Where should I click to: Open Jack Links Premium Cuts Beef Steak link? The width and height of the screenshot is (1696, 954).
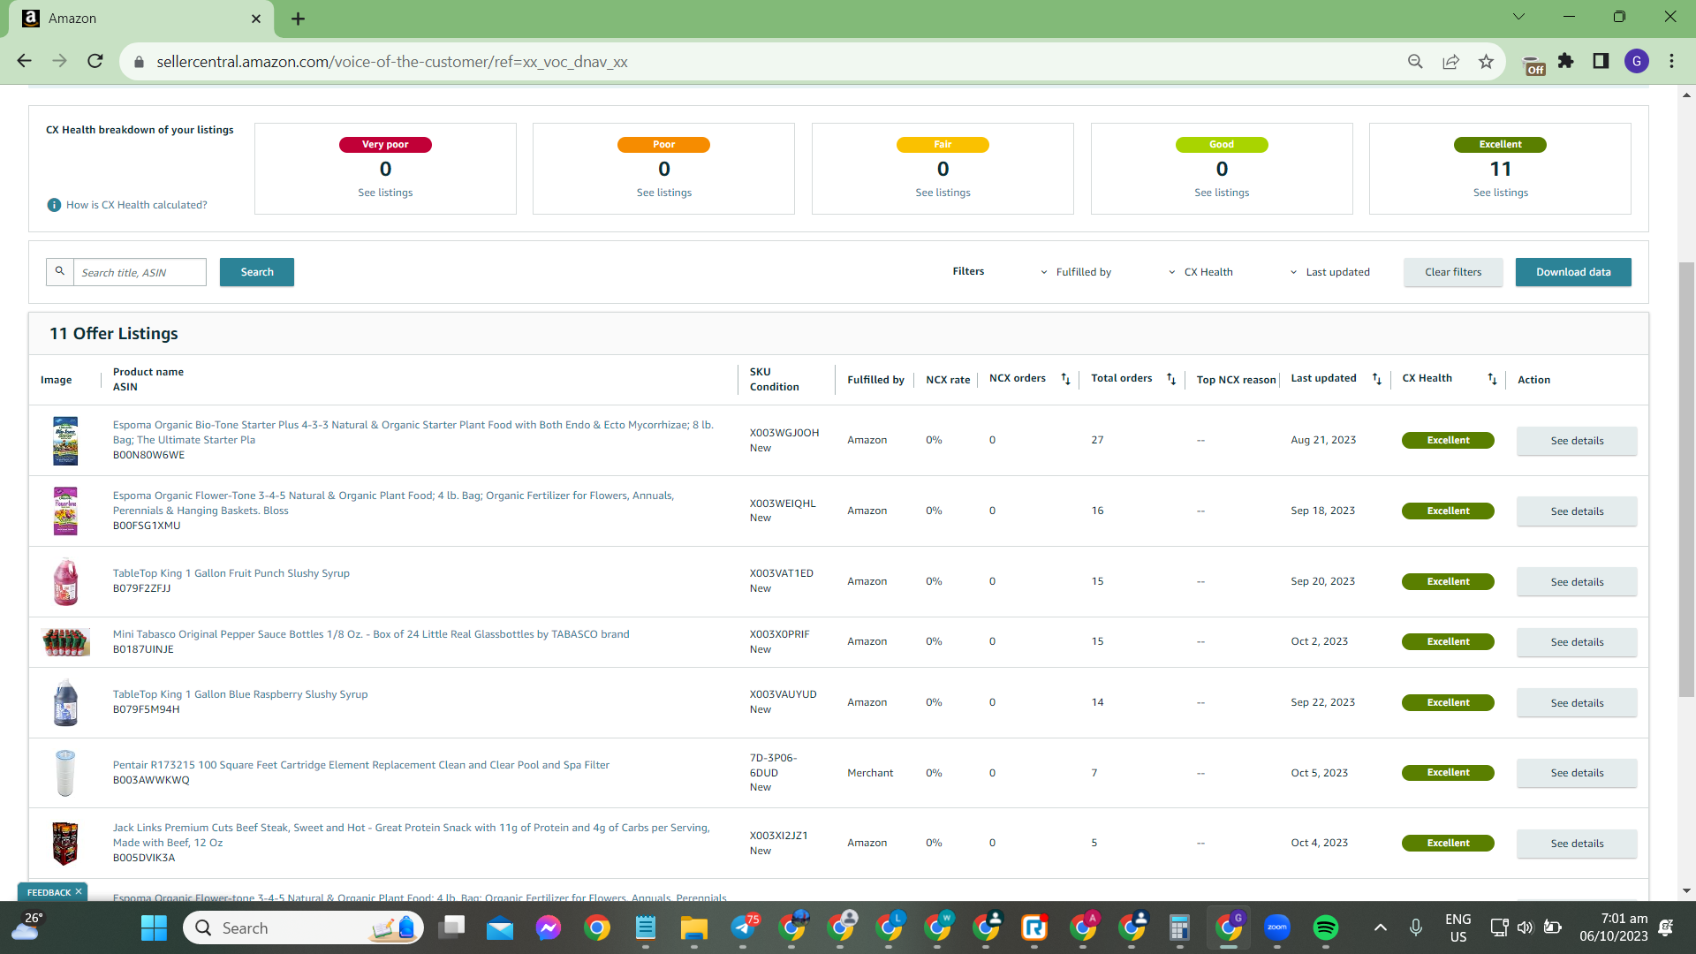pyautogui.click(x=412, y=835)
